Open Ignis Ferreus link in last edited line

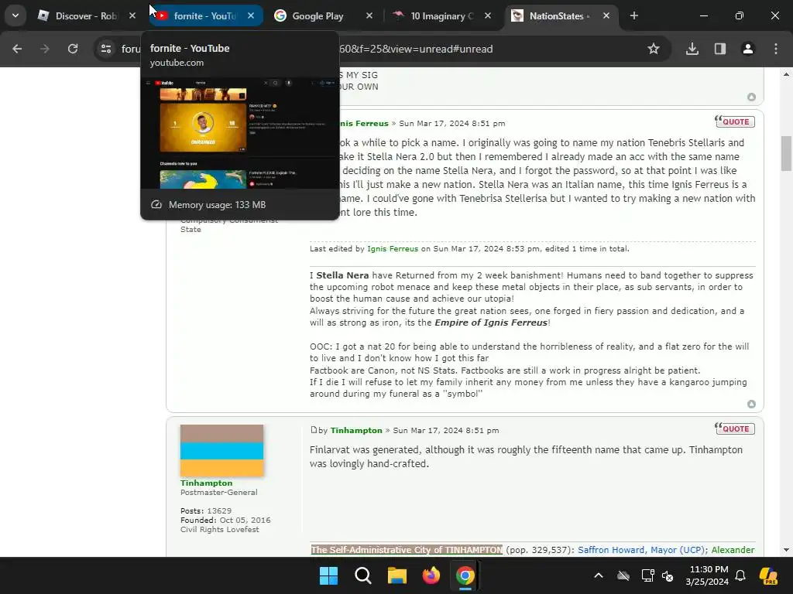click(x=393, y=248)
